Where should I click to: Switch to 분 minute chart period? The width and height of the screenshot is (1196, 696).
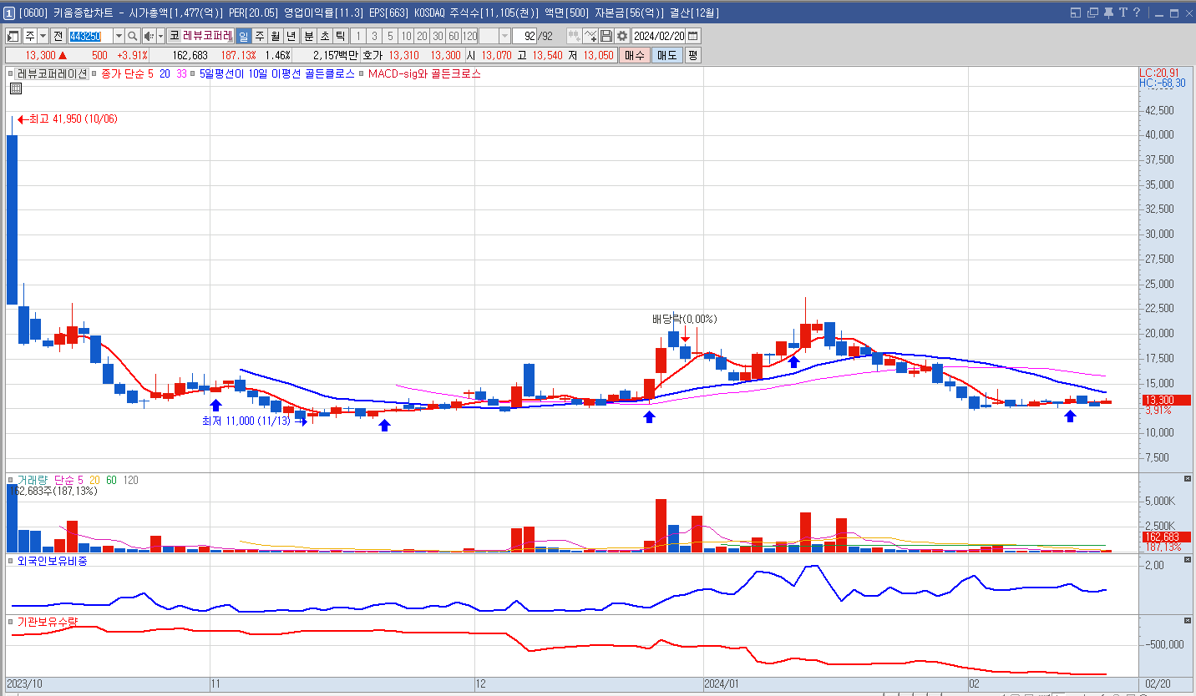pyautogui.click(x=308, y=36)
